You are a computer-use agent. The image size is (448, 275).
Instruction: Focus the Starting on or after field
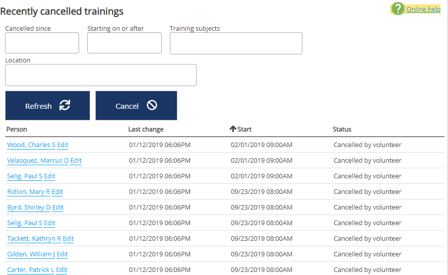(x=124, y=43)
